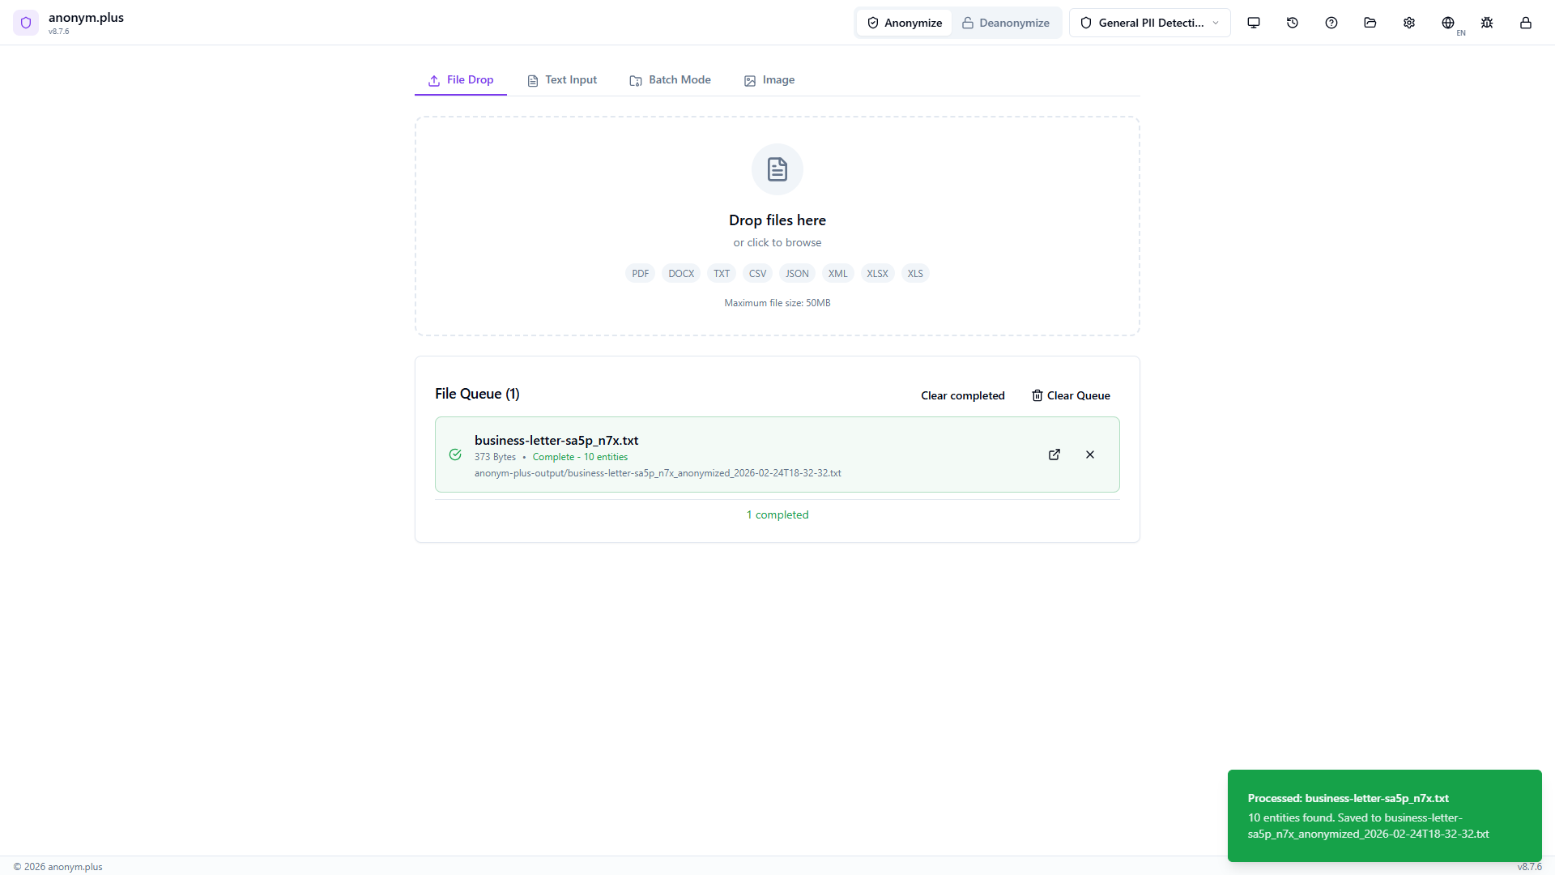The height and width of the screenshot is (875, 1555).
Task: Switch to the Text Input tab
Action: 562,79
